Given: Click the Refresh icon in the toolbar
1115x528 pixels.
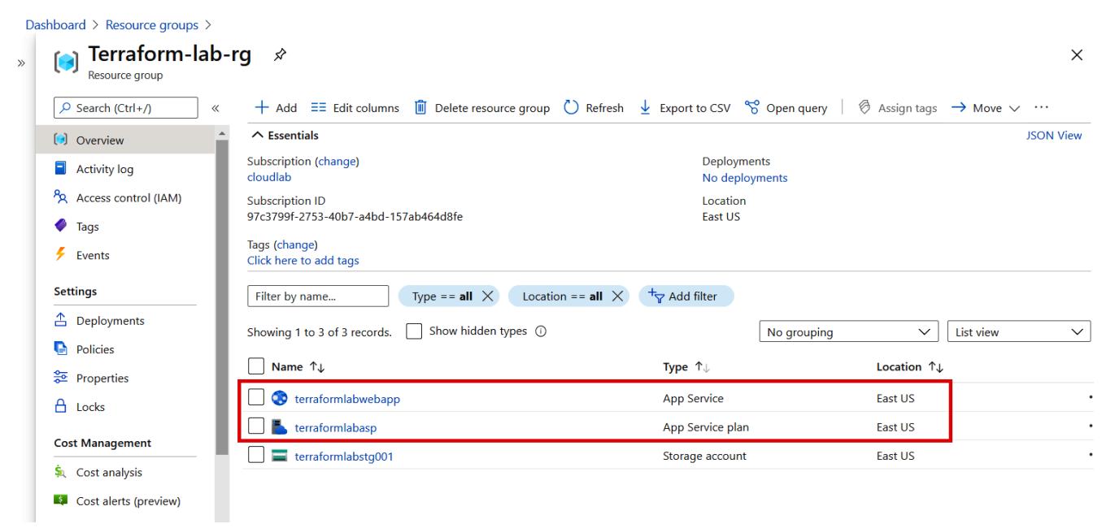Looking at the screenshot, I should click(x=573, y=108).
